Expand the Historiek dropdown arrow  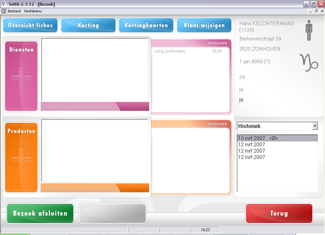[315, 126]
